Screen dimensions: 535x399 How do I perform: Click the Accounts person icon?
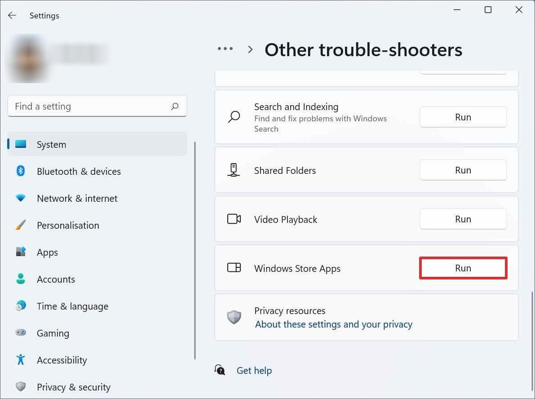[x=21, y=279]
